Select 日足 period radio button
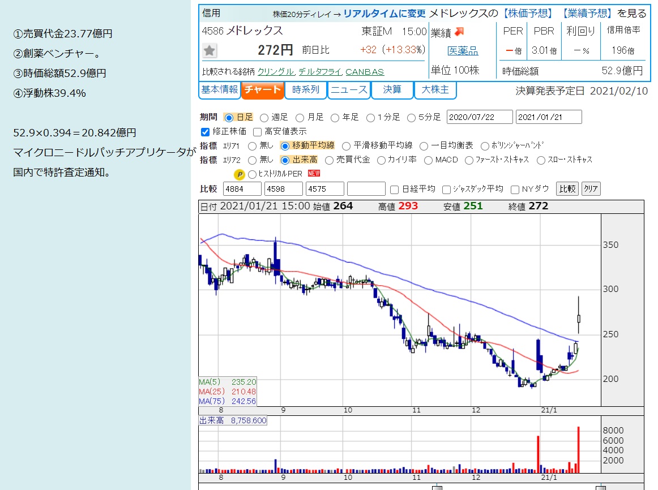Viewport: 658px width, 490px height. (229, 118)
